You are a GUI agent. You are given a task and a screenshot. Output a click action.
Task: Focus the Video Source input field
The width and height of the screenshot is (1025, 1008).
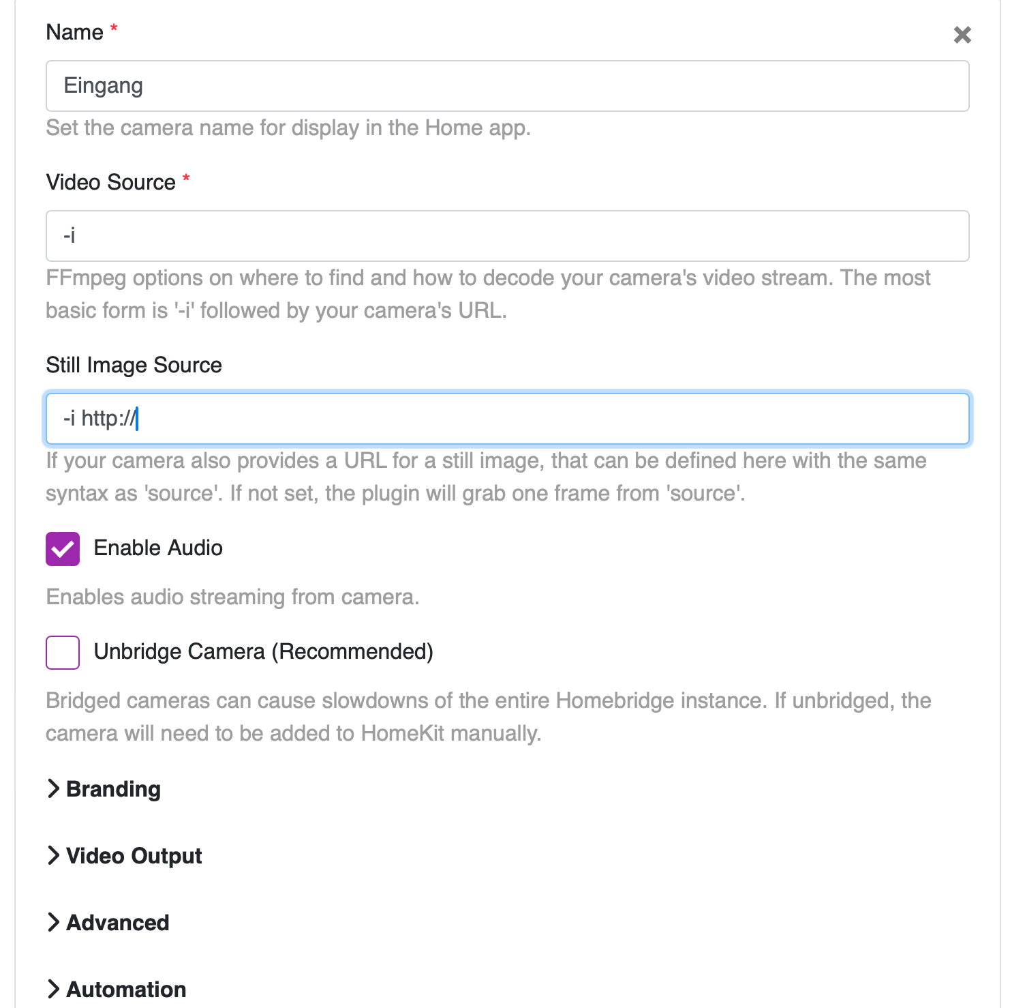point(507,236)
